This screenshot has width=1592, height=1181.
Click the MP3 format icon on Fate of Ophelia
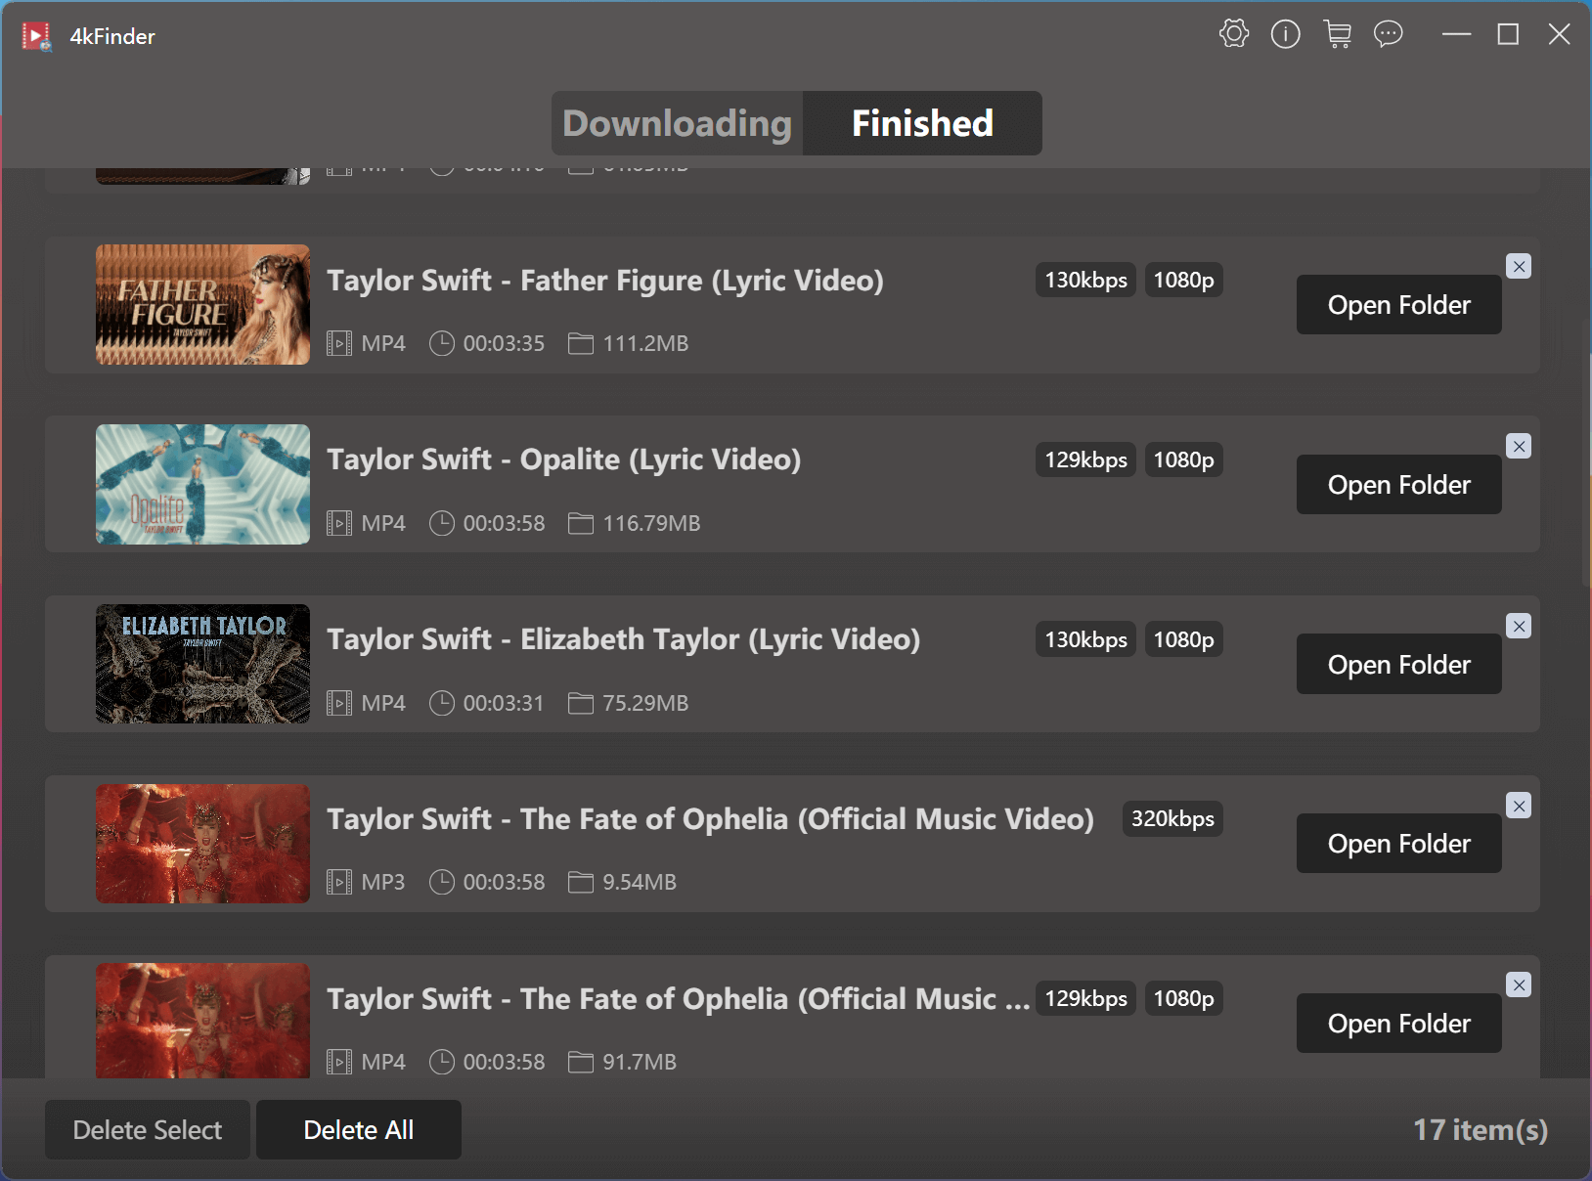(x=338, y=881)
